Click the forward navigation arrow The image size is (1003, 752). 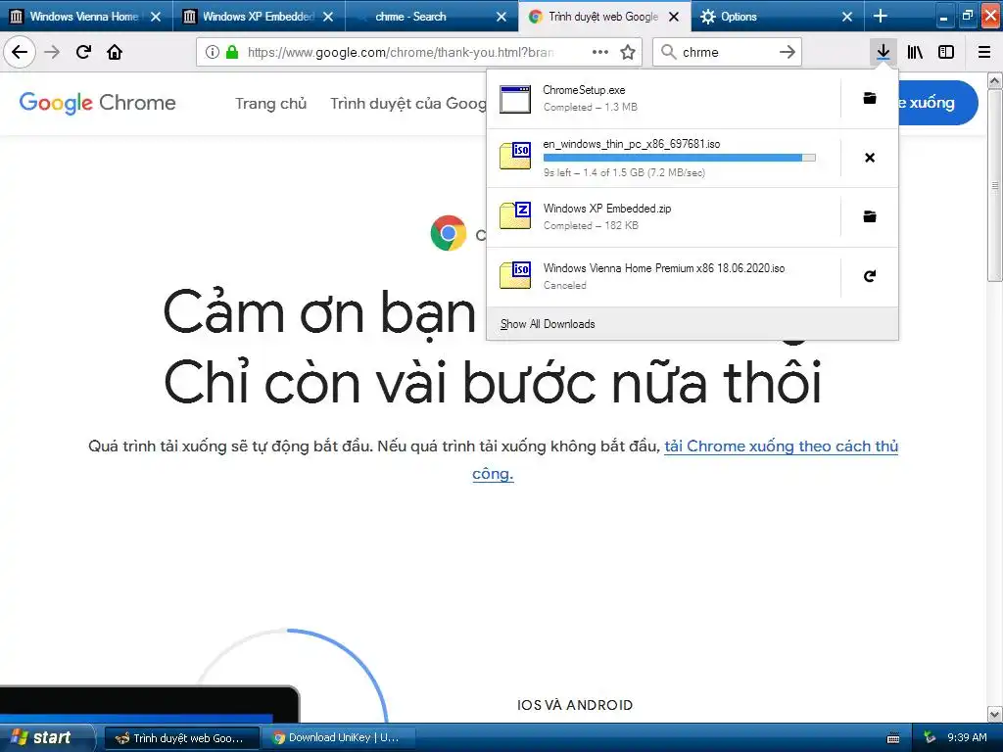point(52,52)
